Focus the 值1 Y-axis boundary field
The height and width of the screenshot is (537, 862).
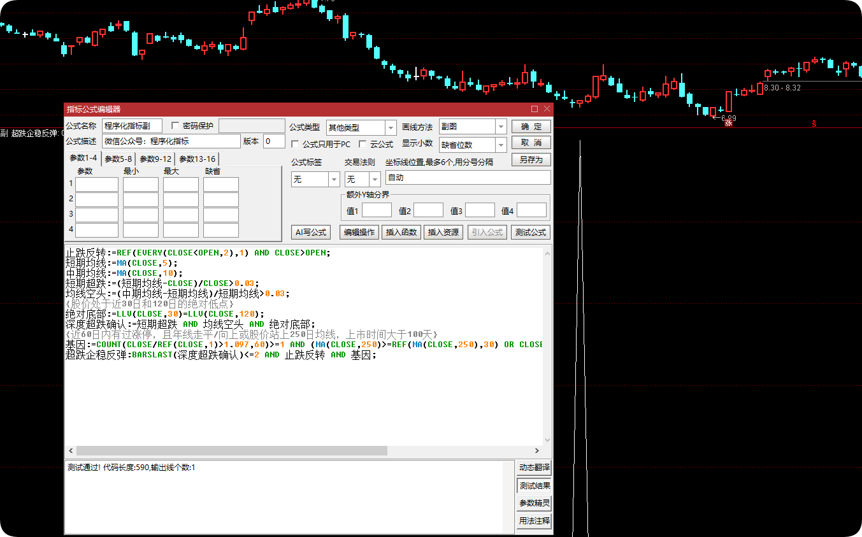377,210
